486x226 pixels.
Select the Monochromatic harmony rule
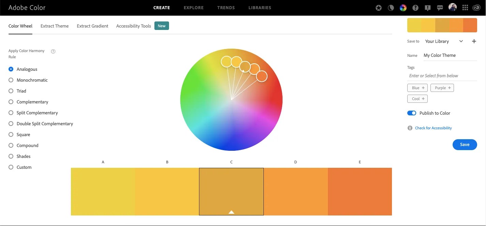point(11,80)
